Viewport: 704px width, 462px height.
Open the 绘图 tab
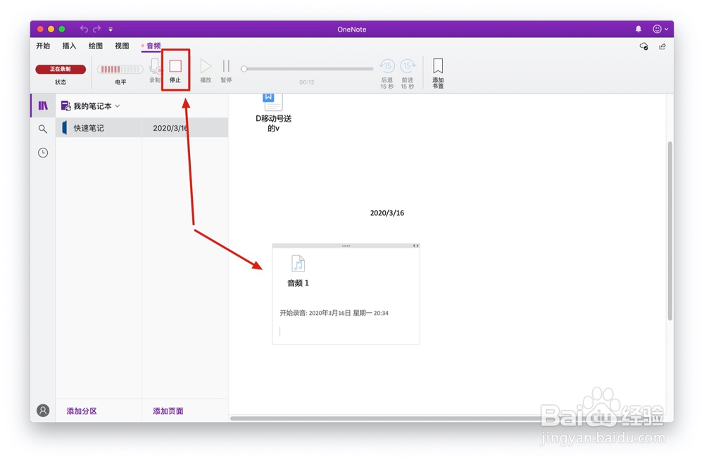click(96, 46)
